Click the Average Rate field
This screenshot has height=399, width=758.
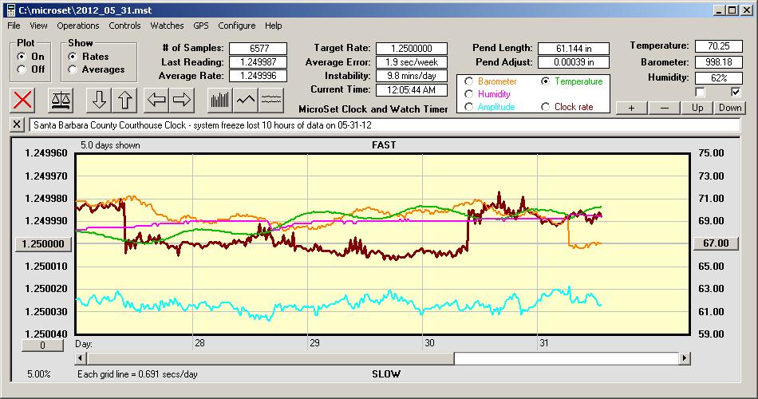[259, 76]
